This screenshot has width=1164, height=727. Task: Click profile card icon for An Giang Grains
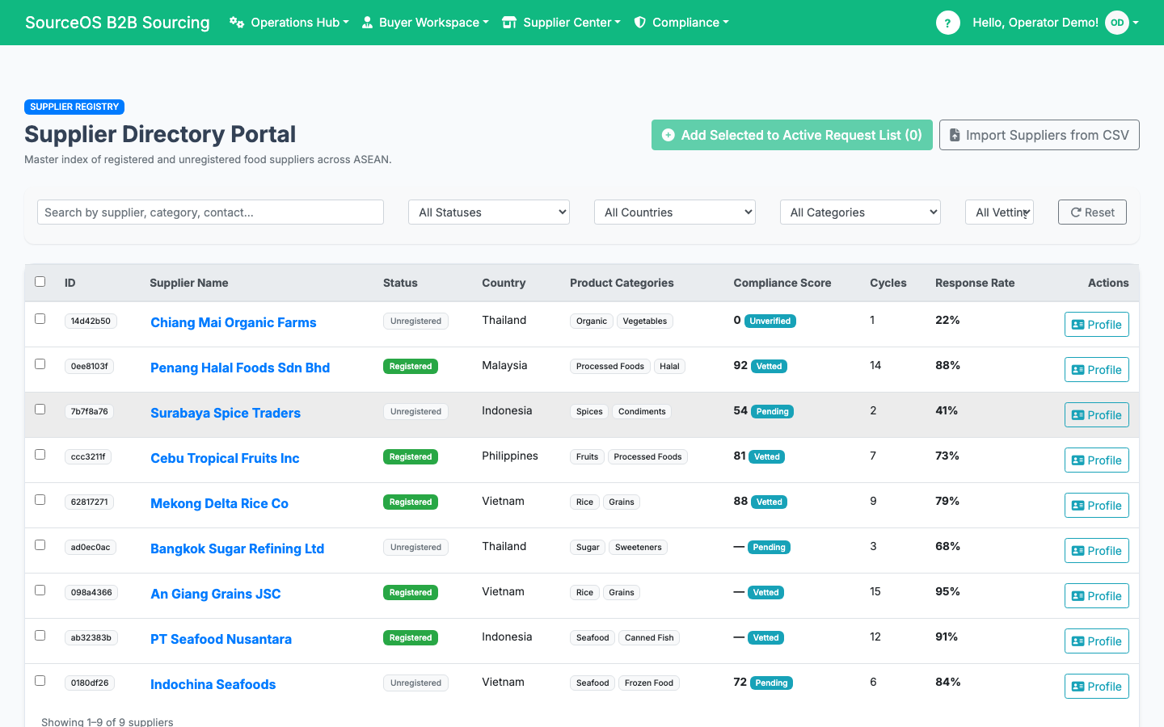point(1078,596)
